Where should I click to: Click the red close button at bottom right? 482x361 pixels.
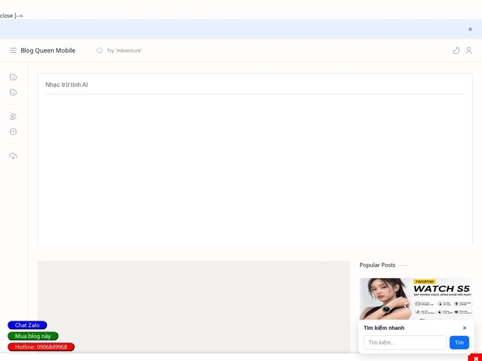(475, 358)
